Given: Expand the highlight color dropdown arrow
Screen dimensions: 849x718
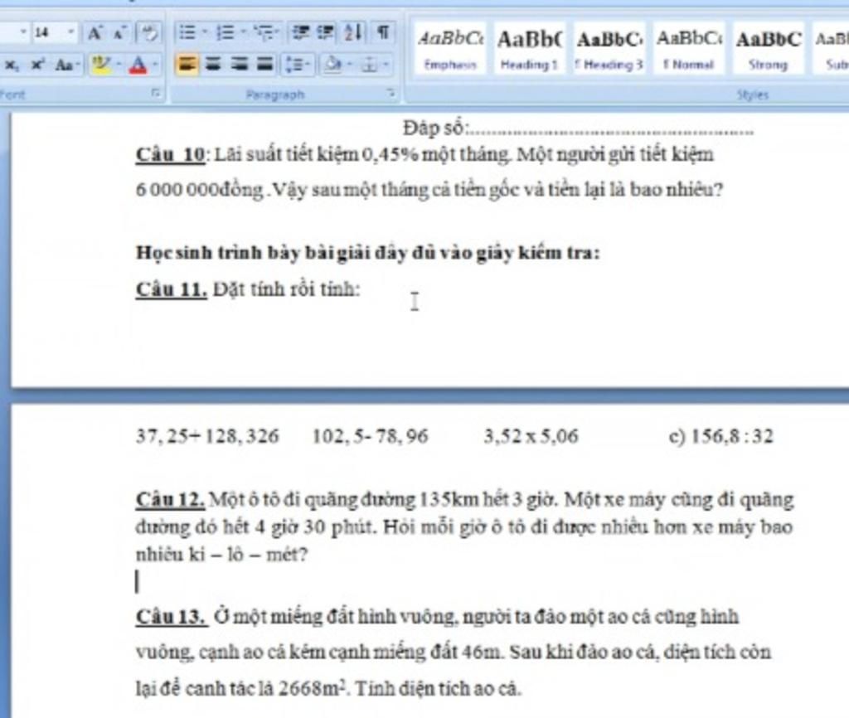Looking at the screenshot, I should (118, 65).
